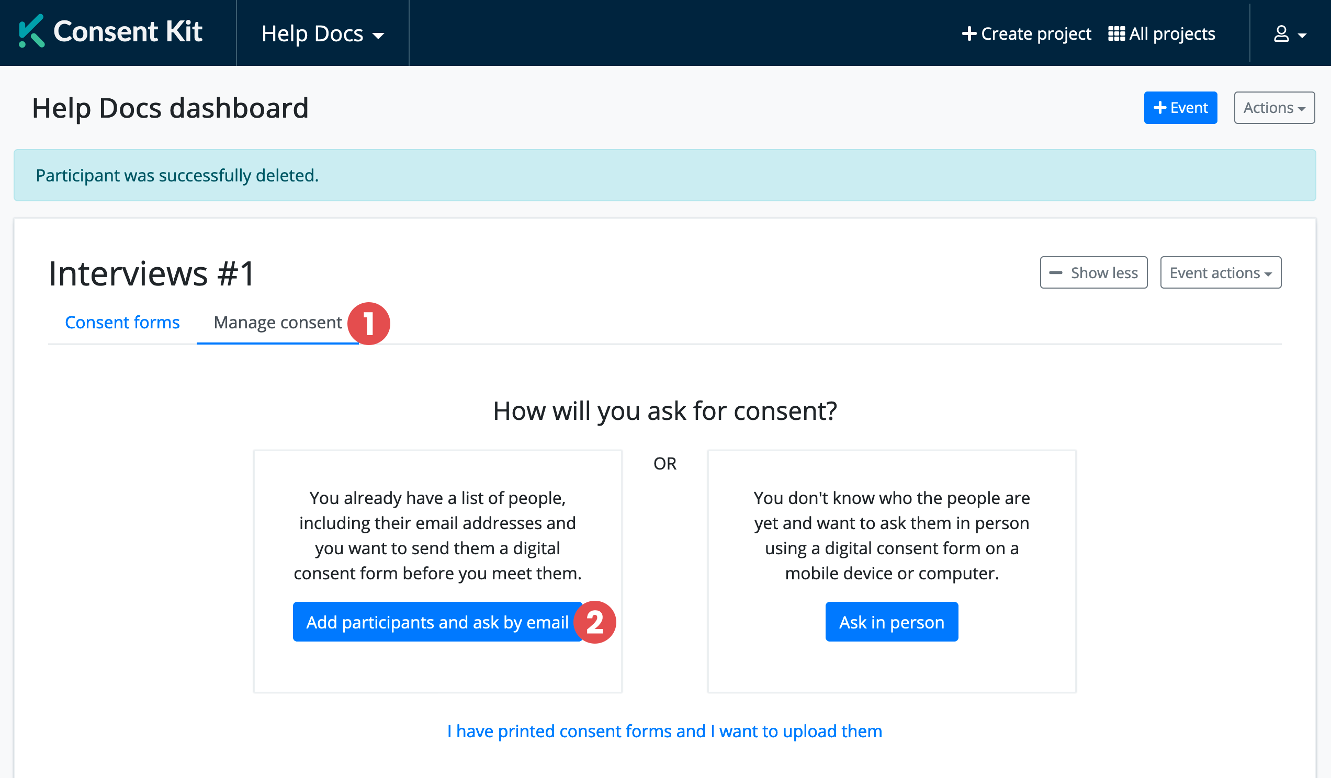Open the Actions dropdown menu
The width and height of the screenshot is (1331, 778).
(1273, 108)
